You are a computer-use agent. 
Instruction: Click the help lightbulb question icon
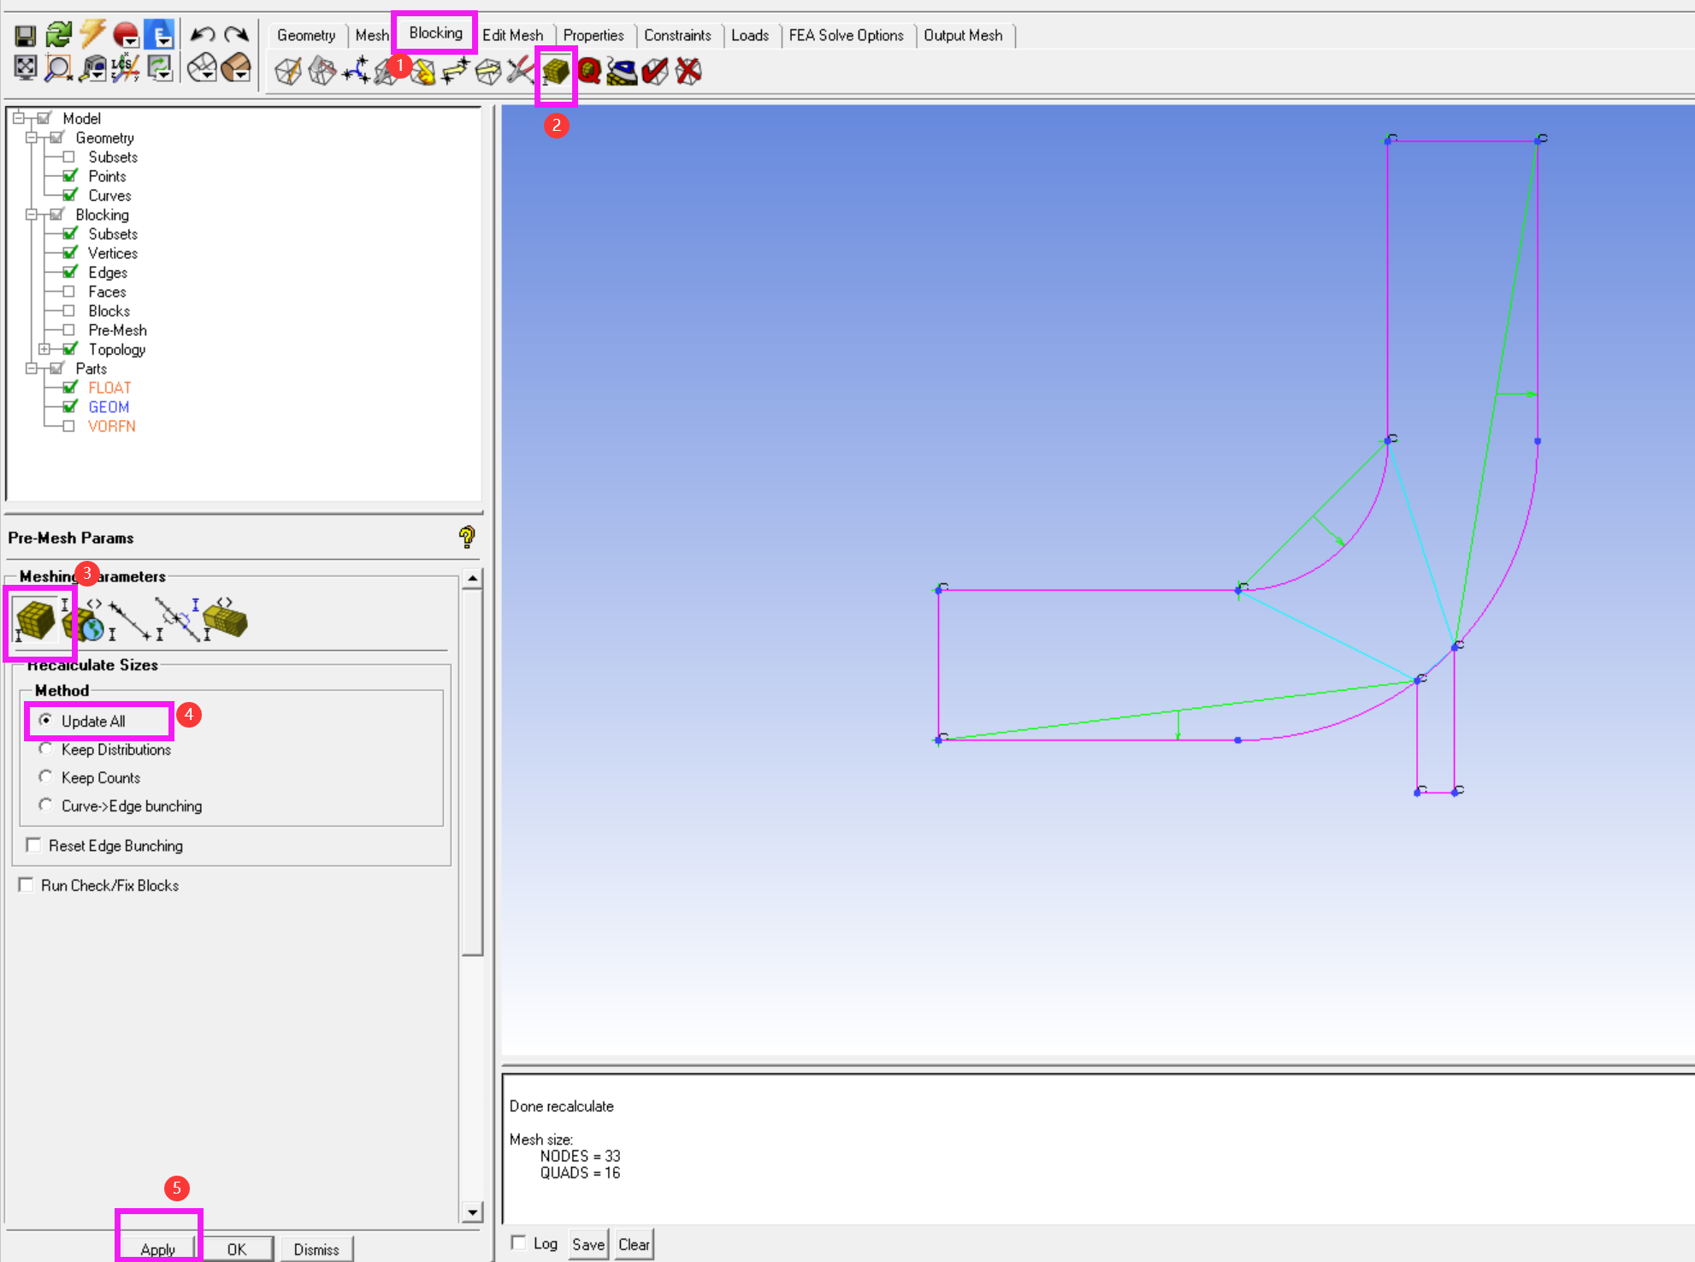pyautogui.click(x=466, y=537)
